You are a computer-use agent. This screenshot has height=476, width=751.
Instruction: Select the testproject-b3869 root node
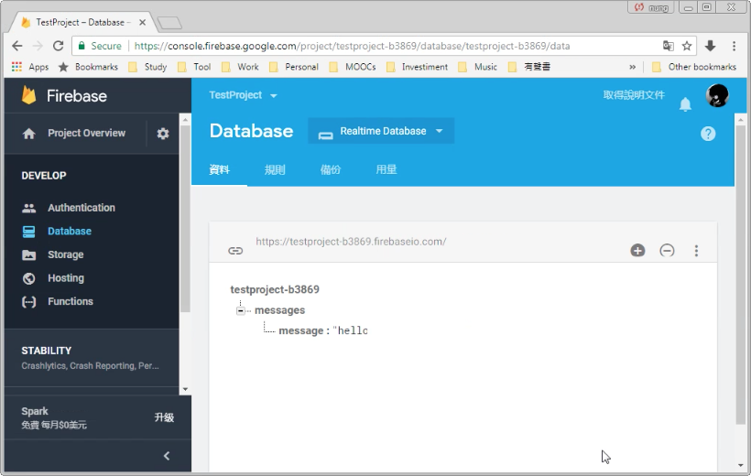pos(275,289)
